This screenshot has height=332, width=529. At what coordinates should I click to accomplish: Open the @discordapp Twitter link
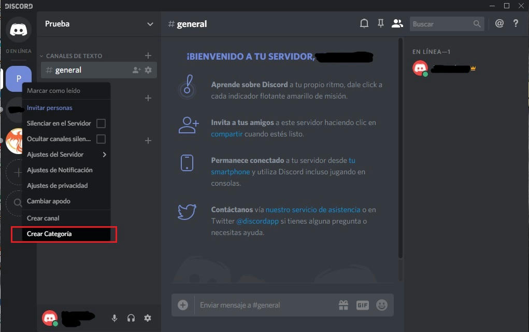coord(258,221)
